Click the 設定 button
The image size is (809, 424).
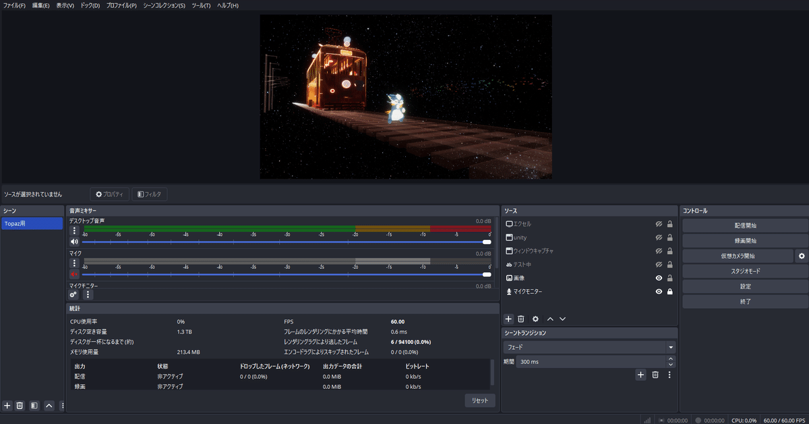pos(745,286)
